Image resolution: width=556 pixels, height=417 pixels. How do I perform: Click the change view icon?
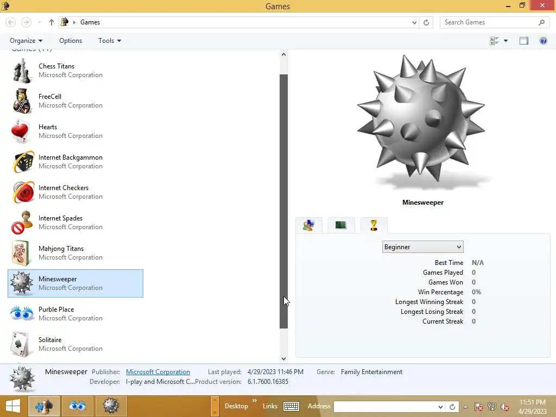(x=494, y=41)
